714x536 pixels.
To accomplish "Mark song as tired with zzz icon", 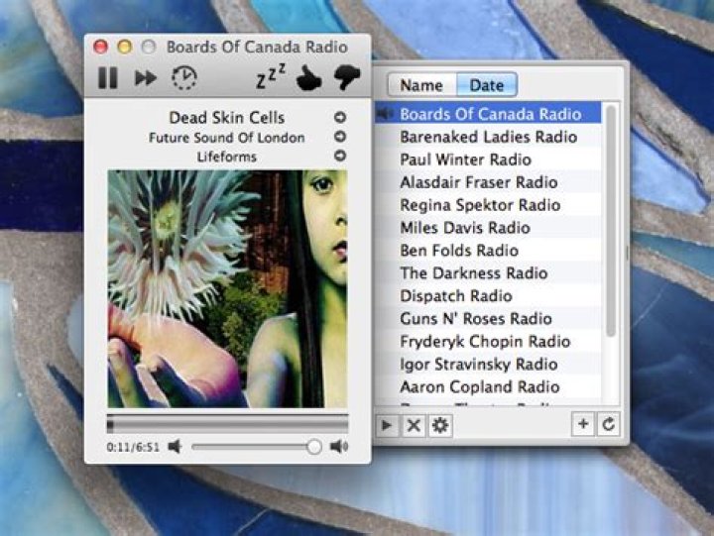I will point(271,76).
